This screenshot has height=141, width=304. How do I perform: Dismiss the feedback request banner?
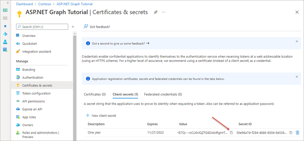297,41
